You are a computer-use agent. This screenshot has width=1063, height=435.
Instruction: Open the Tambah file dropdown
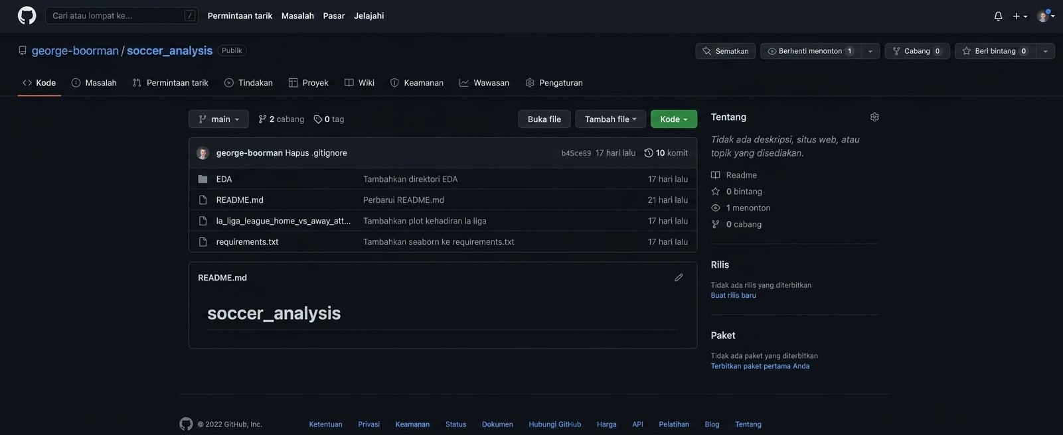(610, 119)
